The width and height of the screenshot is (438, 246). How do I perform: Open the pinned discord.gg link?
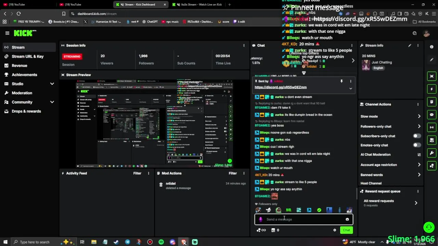[x=281, y=87]
